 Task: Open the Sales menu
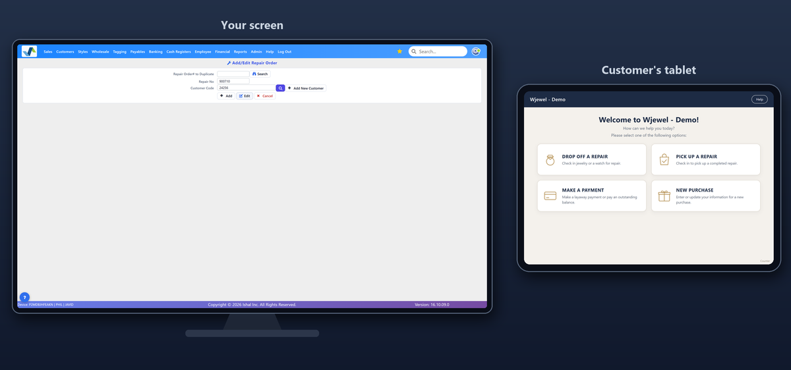48,51
